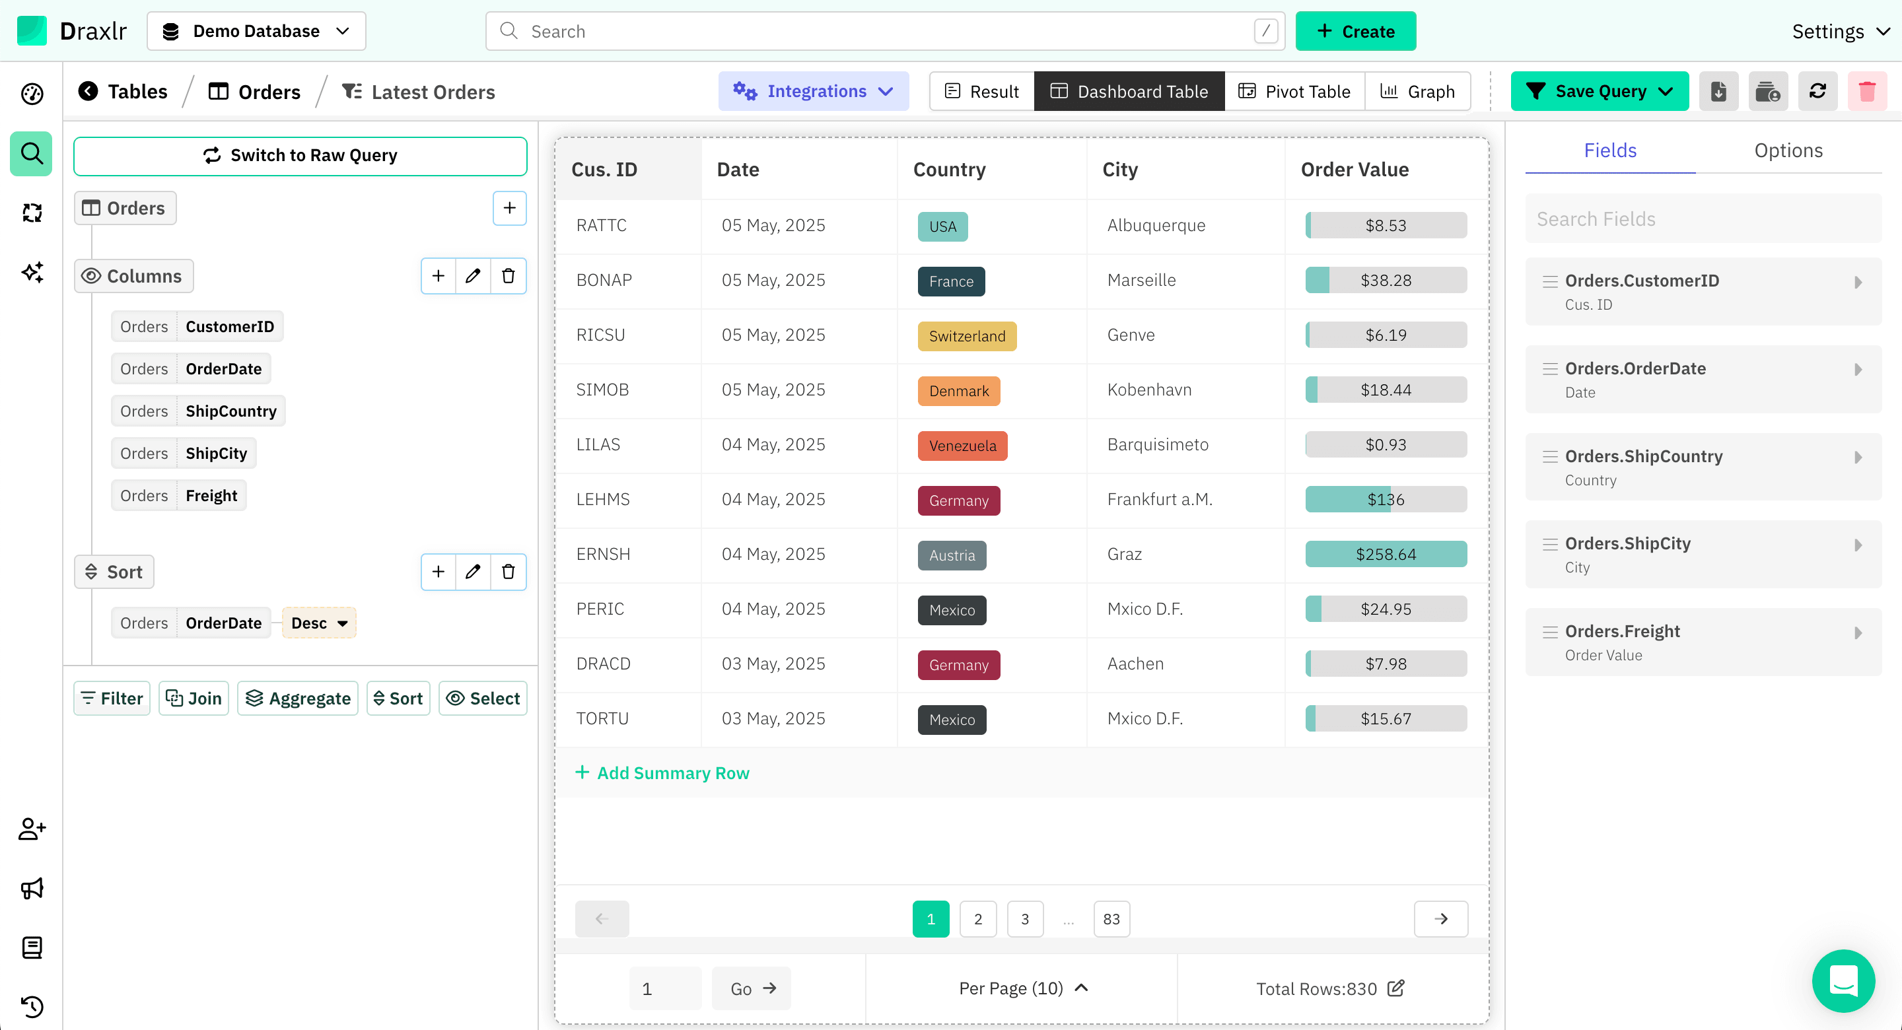This screenshot has width=1902, height=1030.
Task: Click the download file toolbar icon
Action: [x=1718, y=92]
